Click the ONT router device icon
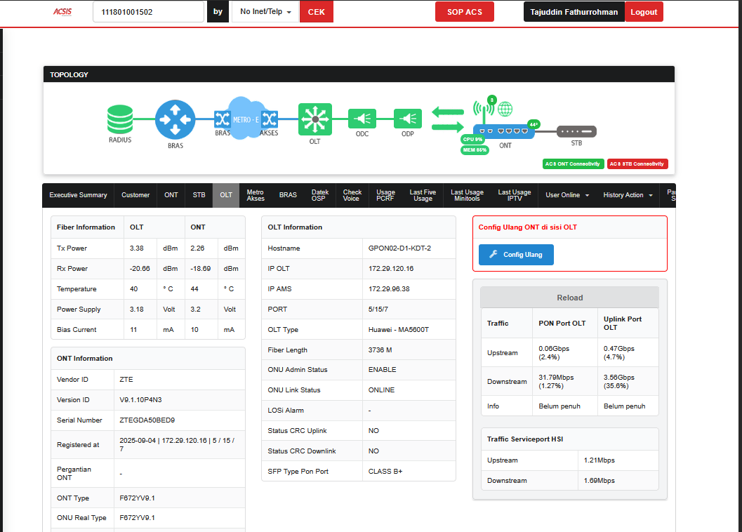The width and height of the screenshot is (742, 532). click(x=503, y=131)
